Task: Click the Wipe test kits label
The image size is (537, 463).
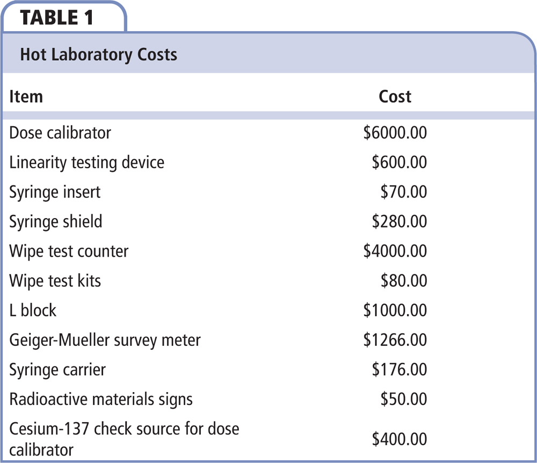Action: point(55,280)
